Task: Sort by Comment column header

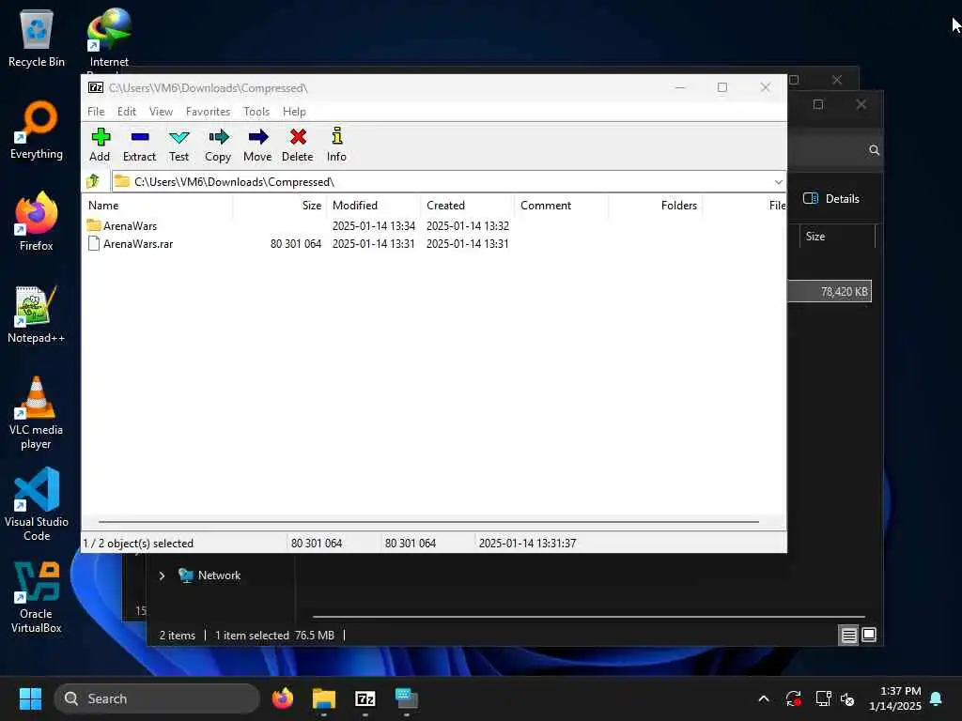Action: coord(562,206)
